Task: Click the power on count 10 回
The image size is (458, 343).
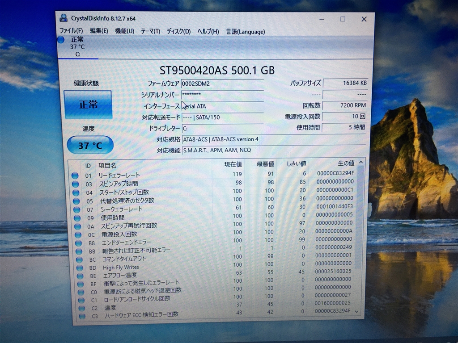Action: coord(344,117)
